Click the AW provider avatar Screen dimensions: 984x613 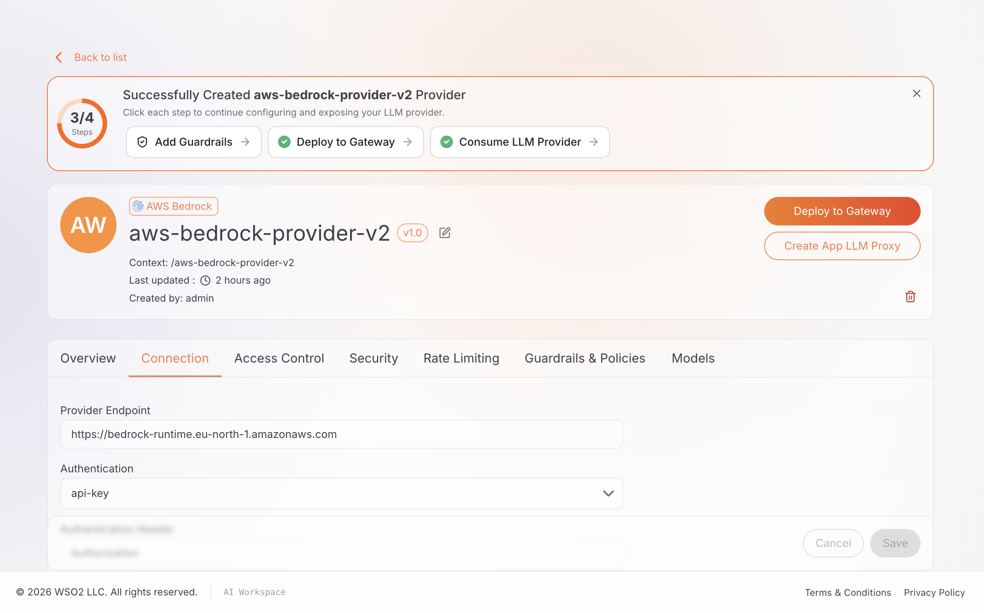click(x=88, y=225)
